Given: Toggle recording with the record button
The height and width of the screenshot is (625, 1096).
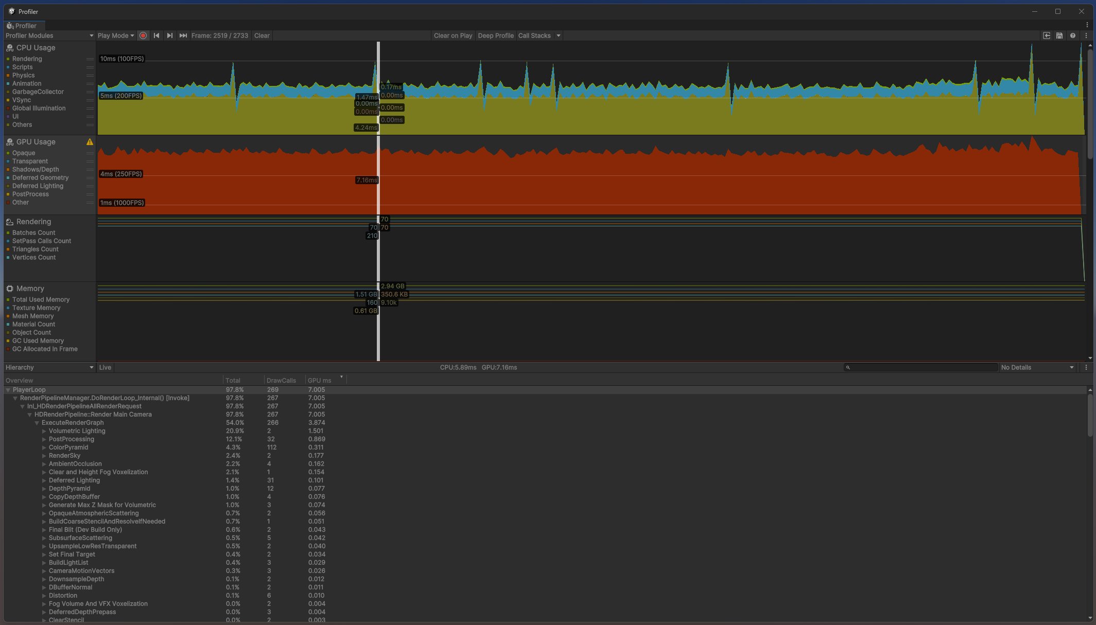Looking at the screenshot, I should 143,35.
